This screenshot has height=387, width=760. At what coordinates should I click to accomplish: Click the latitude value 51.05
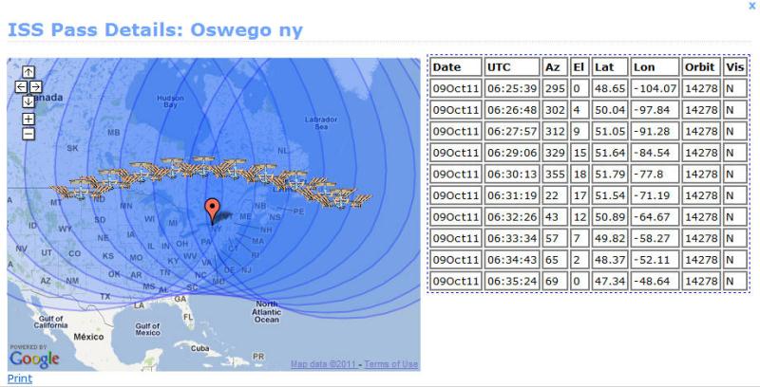(x=610, y=131)
